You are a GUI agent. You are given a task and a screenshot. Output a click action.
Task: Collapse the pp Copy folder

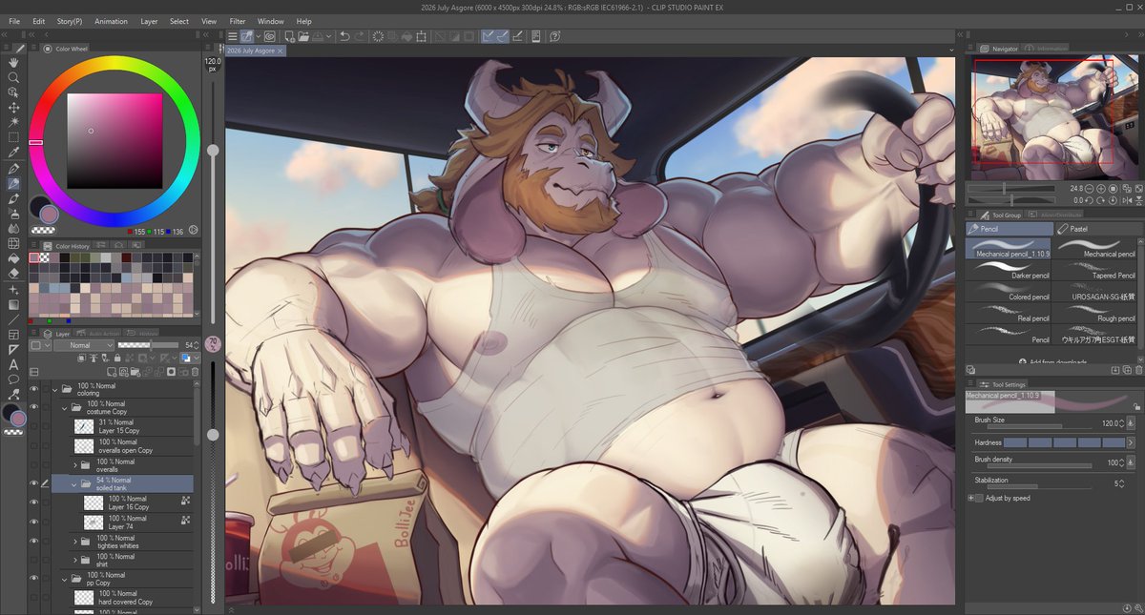65,579
